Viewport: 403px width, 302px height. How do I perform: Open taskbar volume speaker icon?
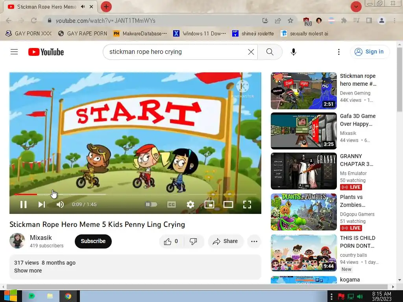pos(360,296)
